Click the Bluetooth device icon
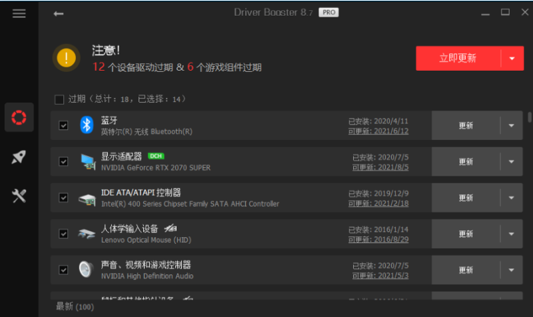The width and height of the screenshot is (533, 317). (87, 125)
